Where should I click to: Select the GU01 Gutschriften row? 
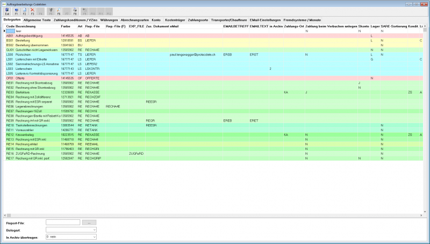coord(214,50)
